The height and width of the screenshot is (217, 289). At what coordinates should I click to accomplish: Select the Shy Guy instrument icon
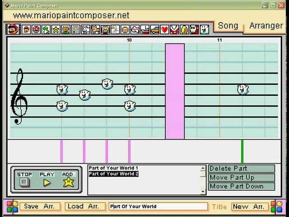click(194, 29)
